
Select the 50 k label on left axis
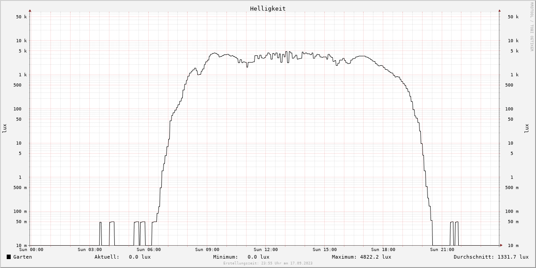pos(21,17)
